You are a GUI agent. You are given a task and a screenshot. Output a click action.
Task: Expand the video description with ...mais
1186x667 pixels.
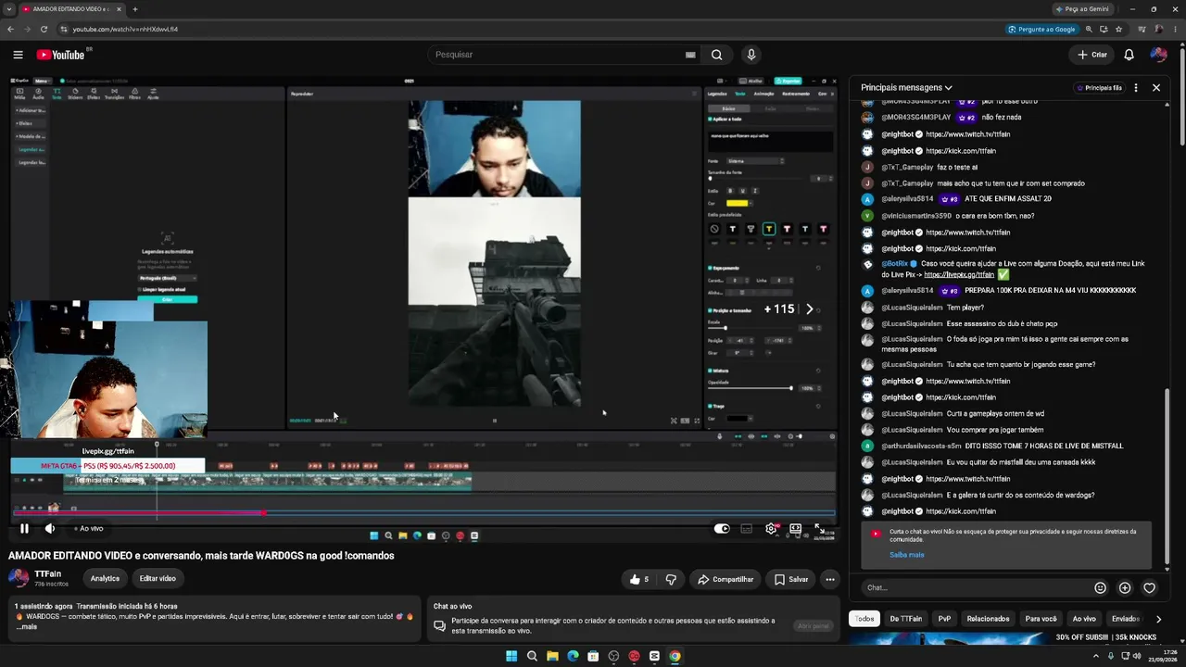27,627
